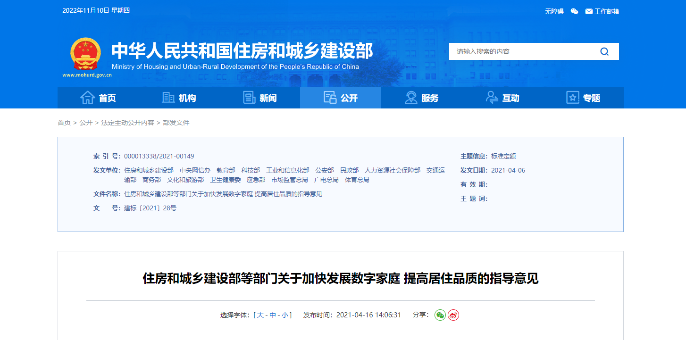The image size is (686, 340).
Task: Select medium font size 中
Action: [273, 315]
